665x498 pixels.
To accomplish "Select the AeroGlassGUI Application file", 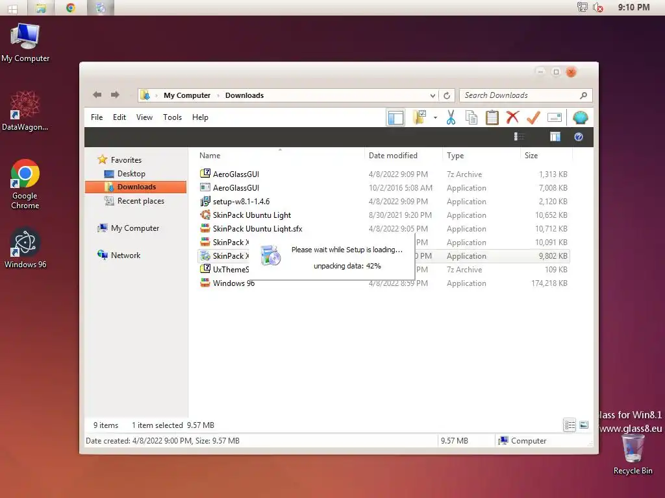I will click(383, 187).
